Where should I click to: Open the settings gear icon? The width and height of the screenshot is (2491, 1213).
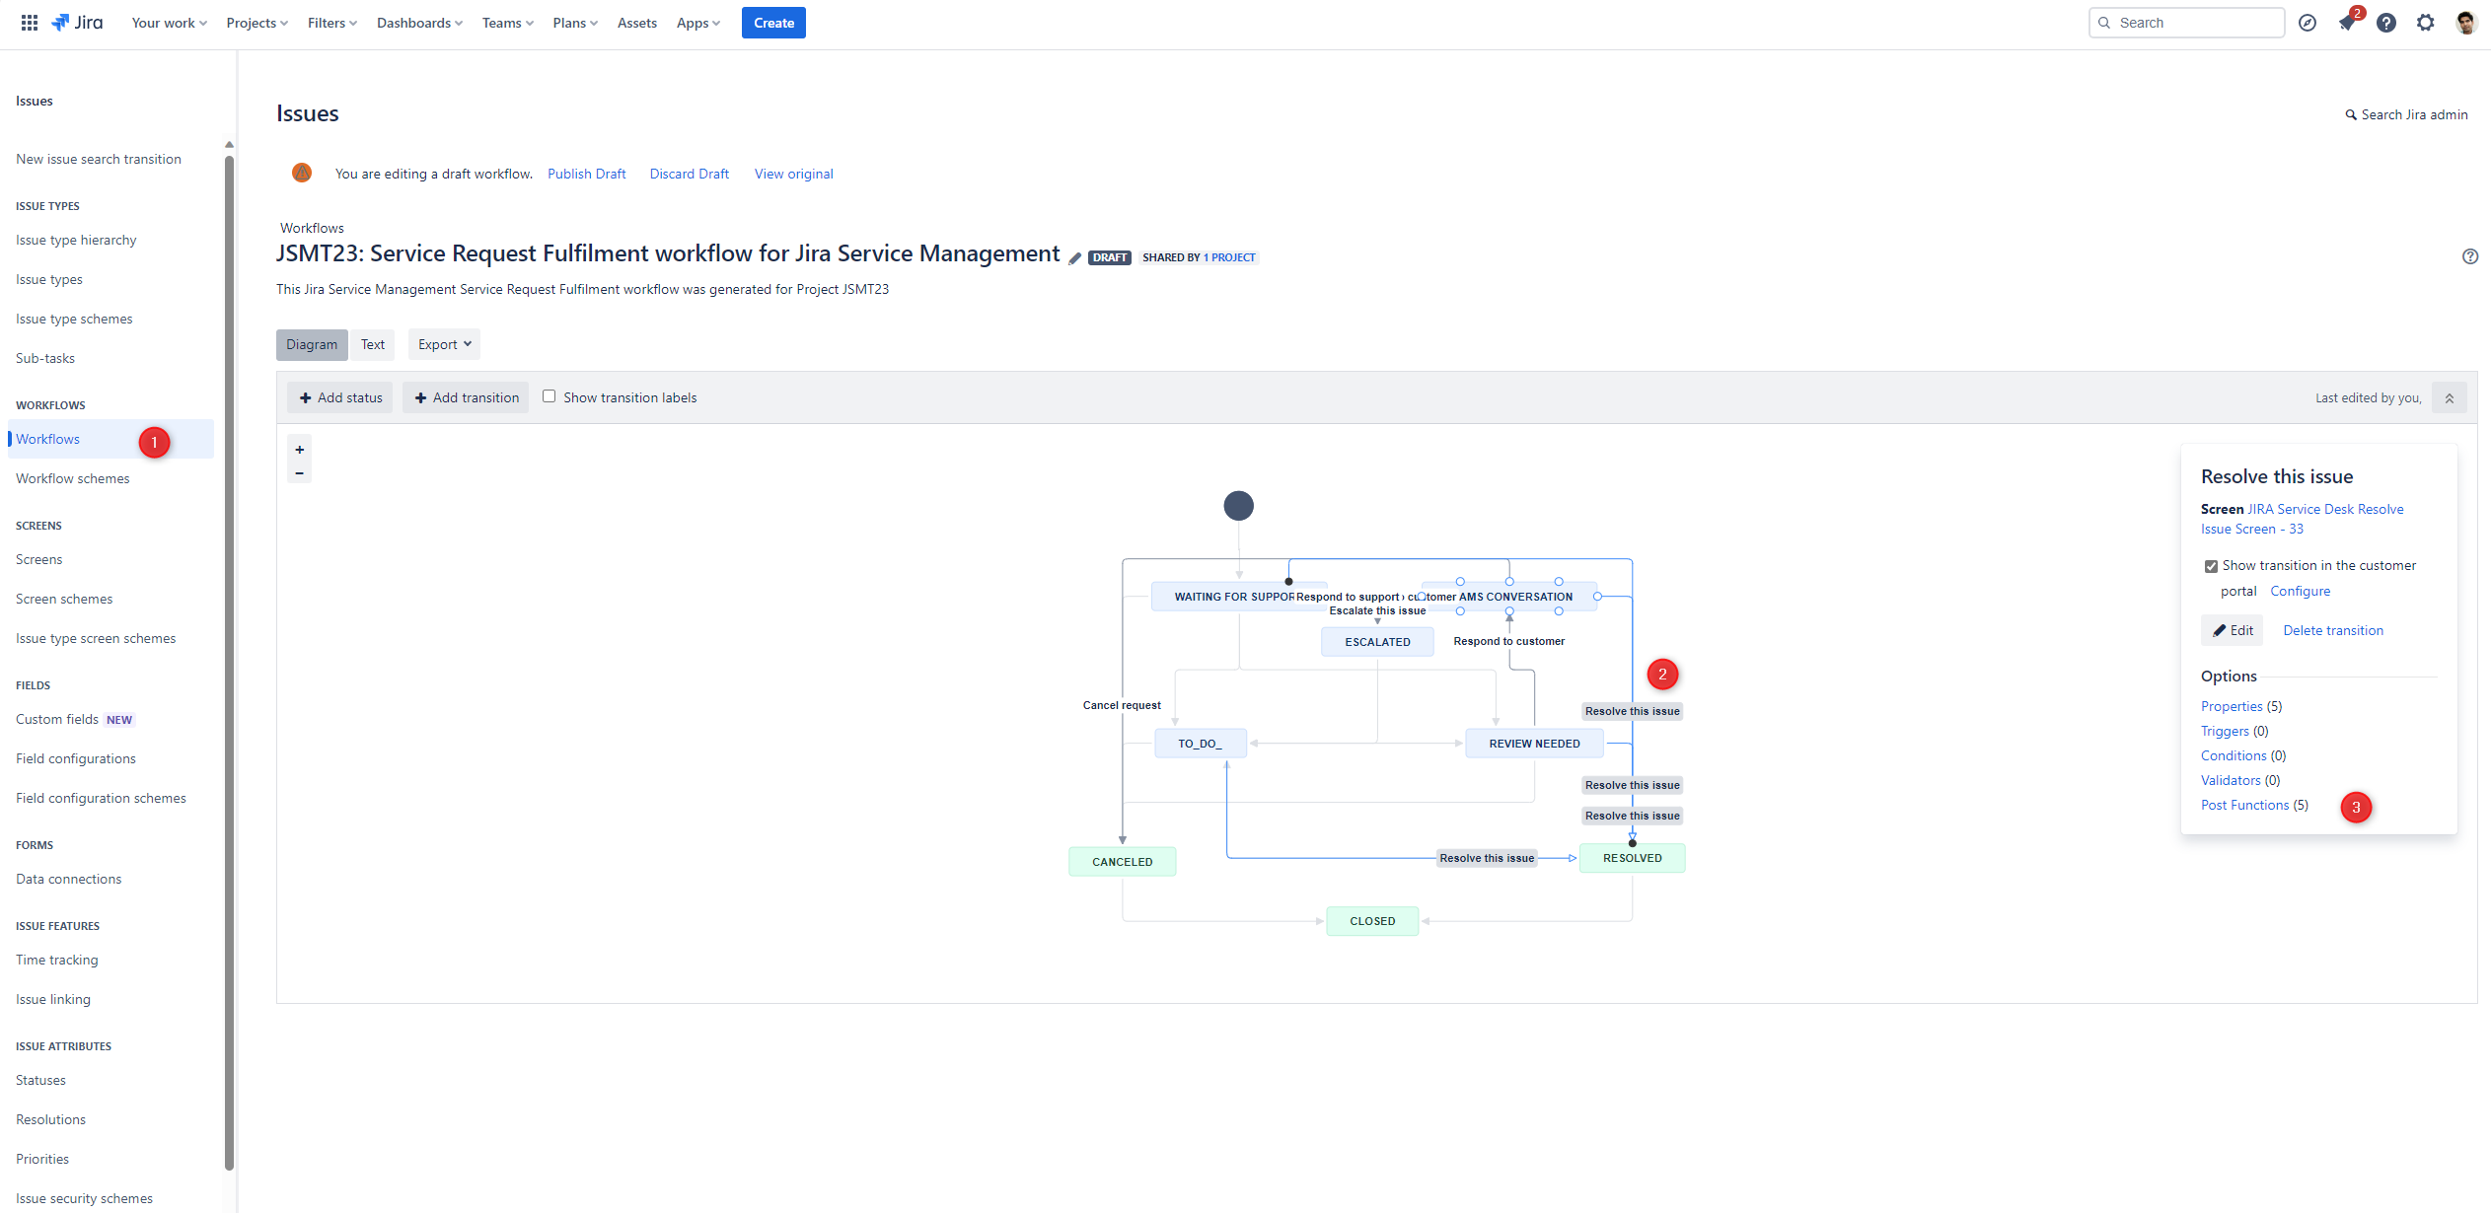2425,23
